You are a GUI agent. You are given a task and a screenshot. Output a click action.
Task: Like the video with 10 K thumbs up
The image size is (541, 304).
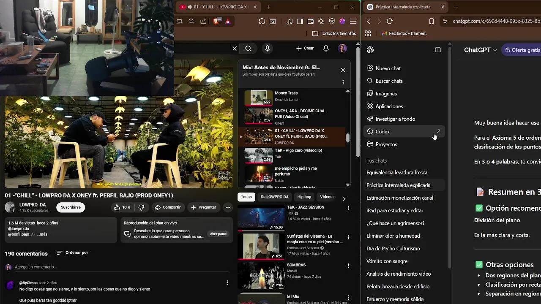pos(122,207)
